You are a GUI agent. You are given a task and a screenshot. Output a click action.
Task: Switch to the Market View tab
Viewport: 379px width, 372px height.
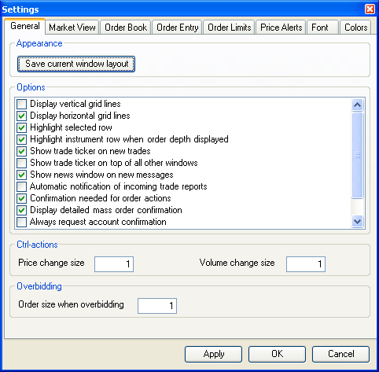[x=72, y=28]
